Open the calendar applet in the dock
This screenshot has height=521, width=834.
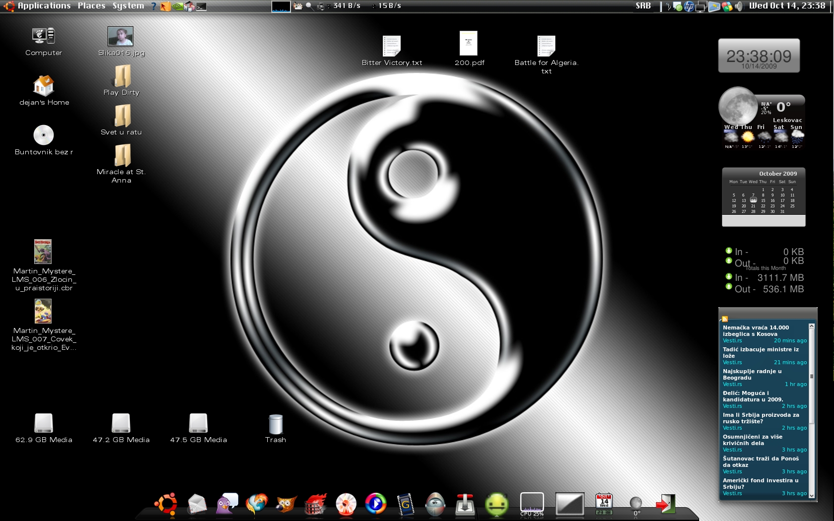tap(604, 504)
